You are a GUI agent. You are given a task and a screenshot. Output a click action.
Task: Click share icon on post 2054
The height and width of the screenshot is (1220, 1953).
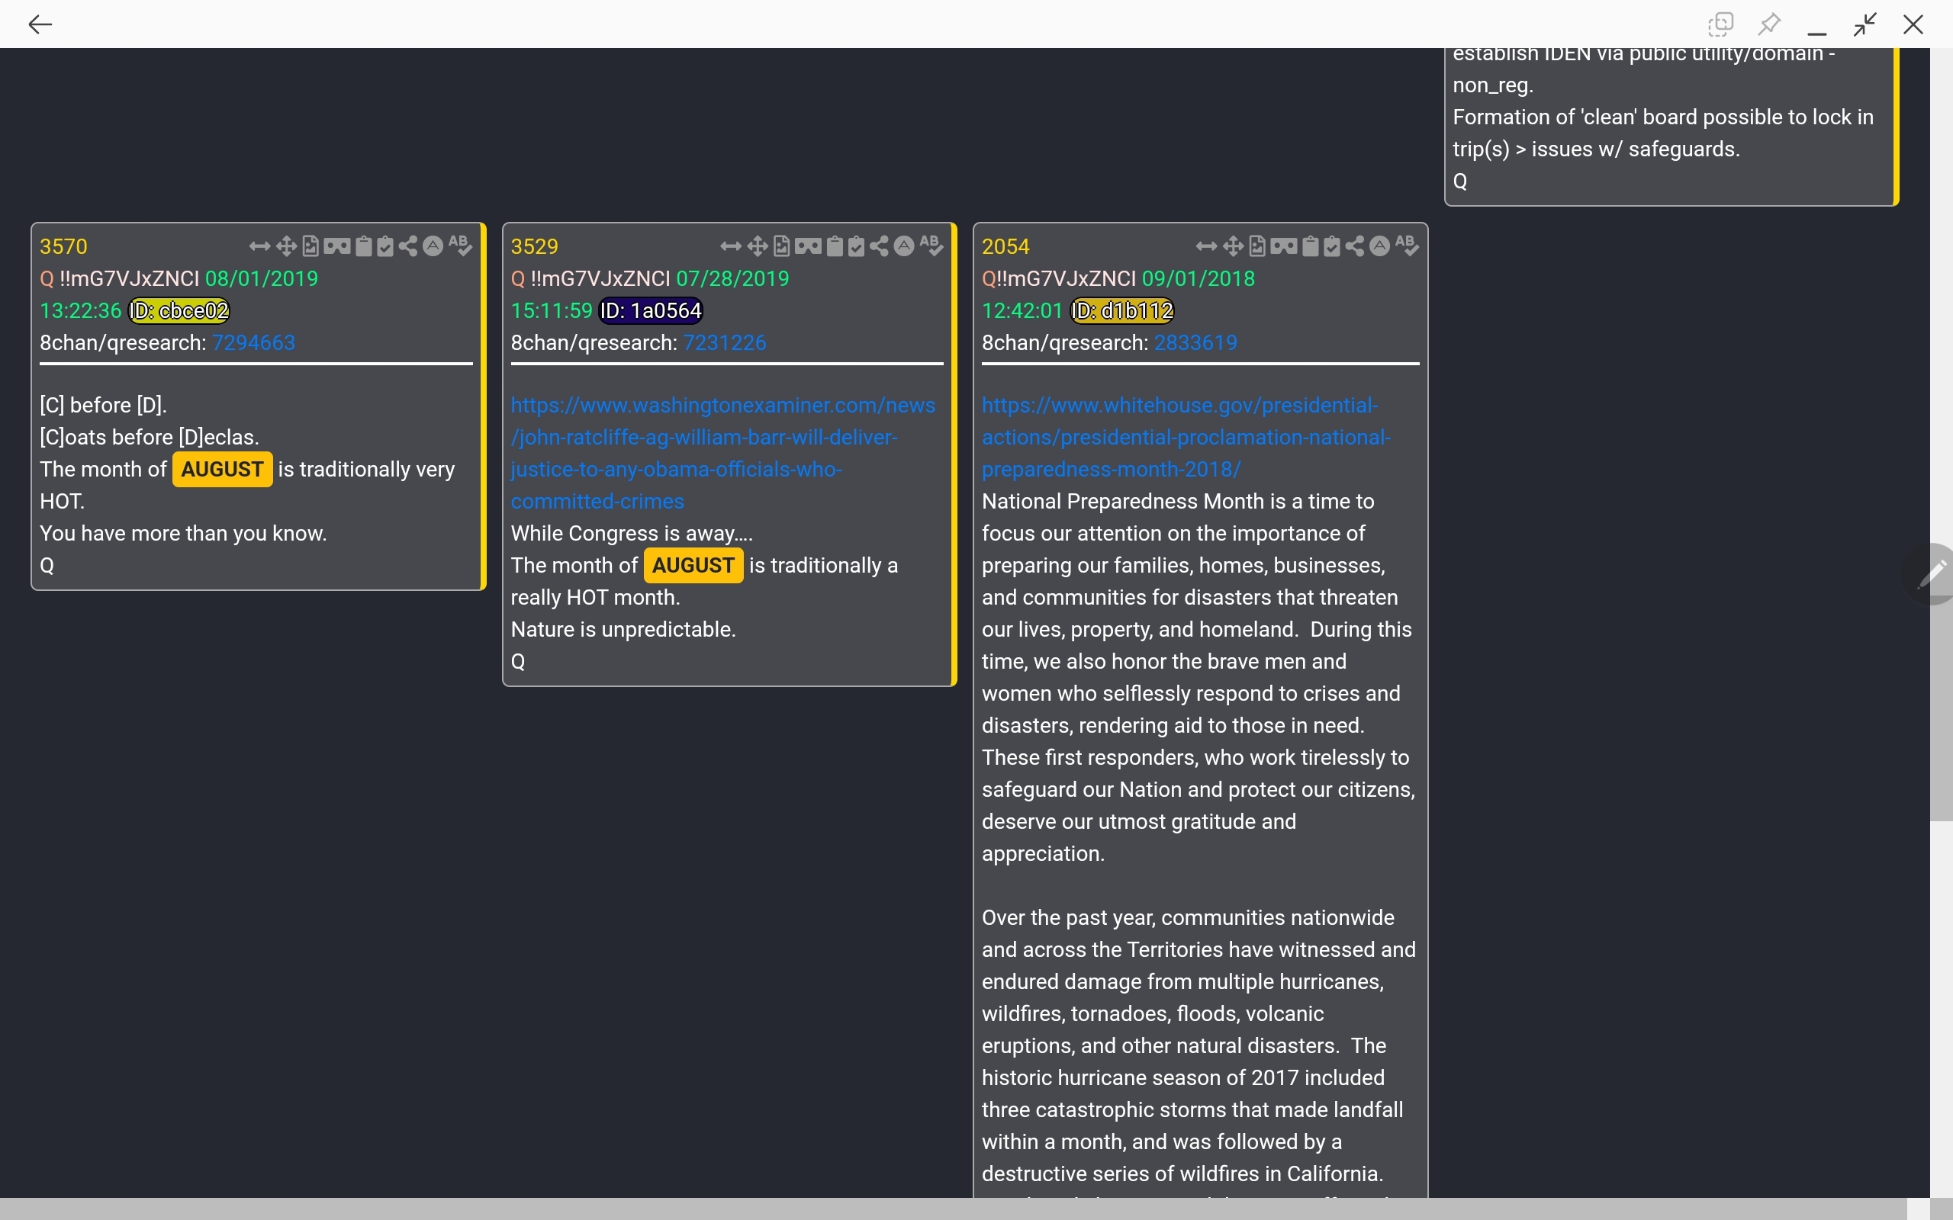[1356, 246]
